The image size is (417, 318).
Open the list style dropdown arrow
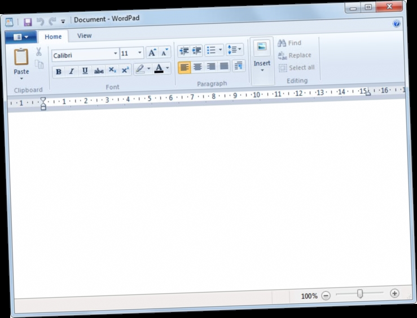click(220, 50)
